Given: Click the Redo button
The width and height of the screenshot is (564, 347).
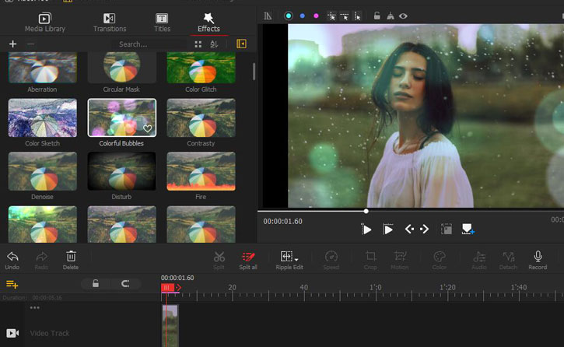Looking at the screenshot, I should pos(41,261).
